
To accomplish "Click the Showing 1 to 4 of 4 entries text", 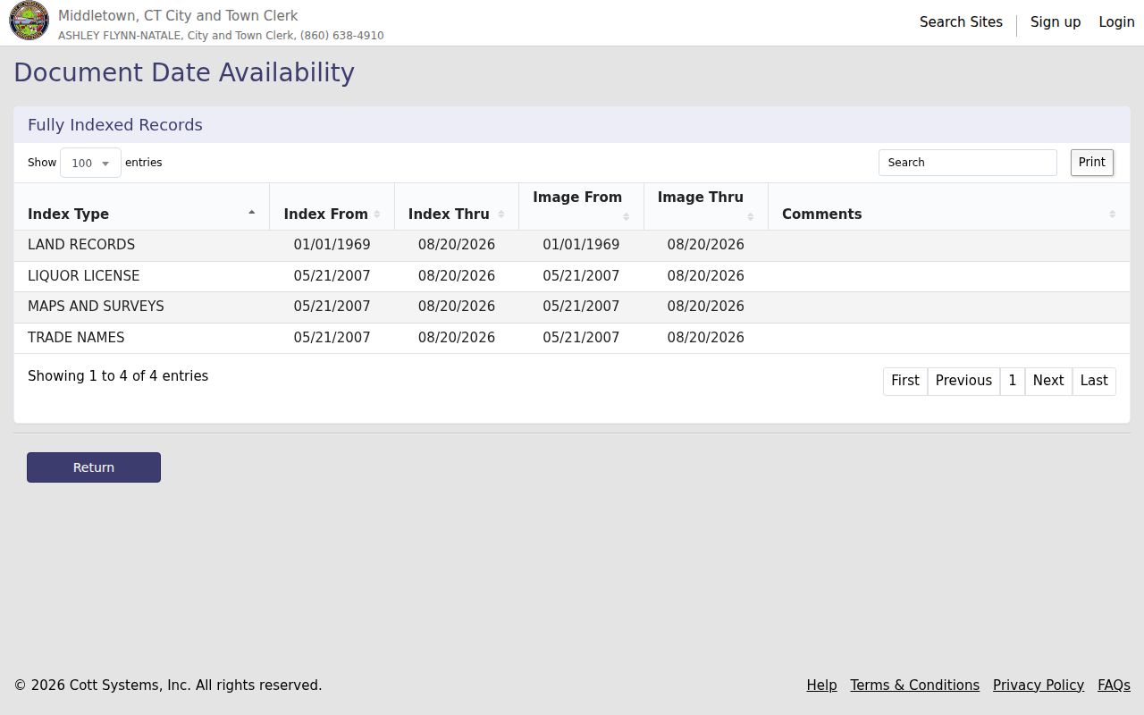I will pos(118,376).
